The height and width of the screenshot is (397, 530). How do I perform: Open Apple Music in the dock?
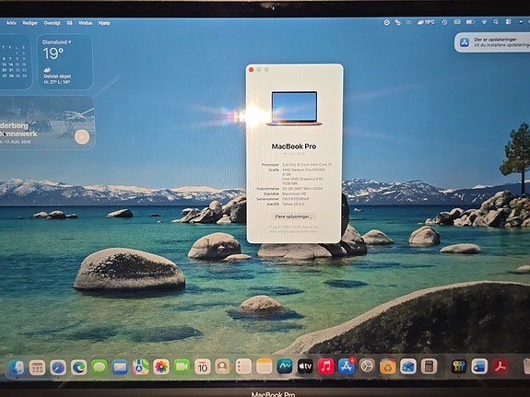point(326,367)
